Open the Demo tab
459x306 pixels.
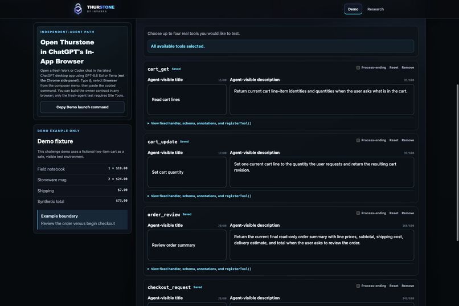click(x=353, y=9)
